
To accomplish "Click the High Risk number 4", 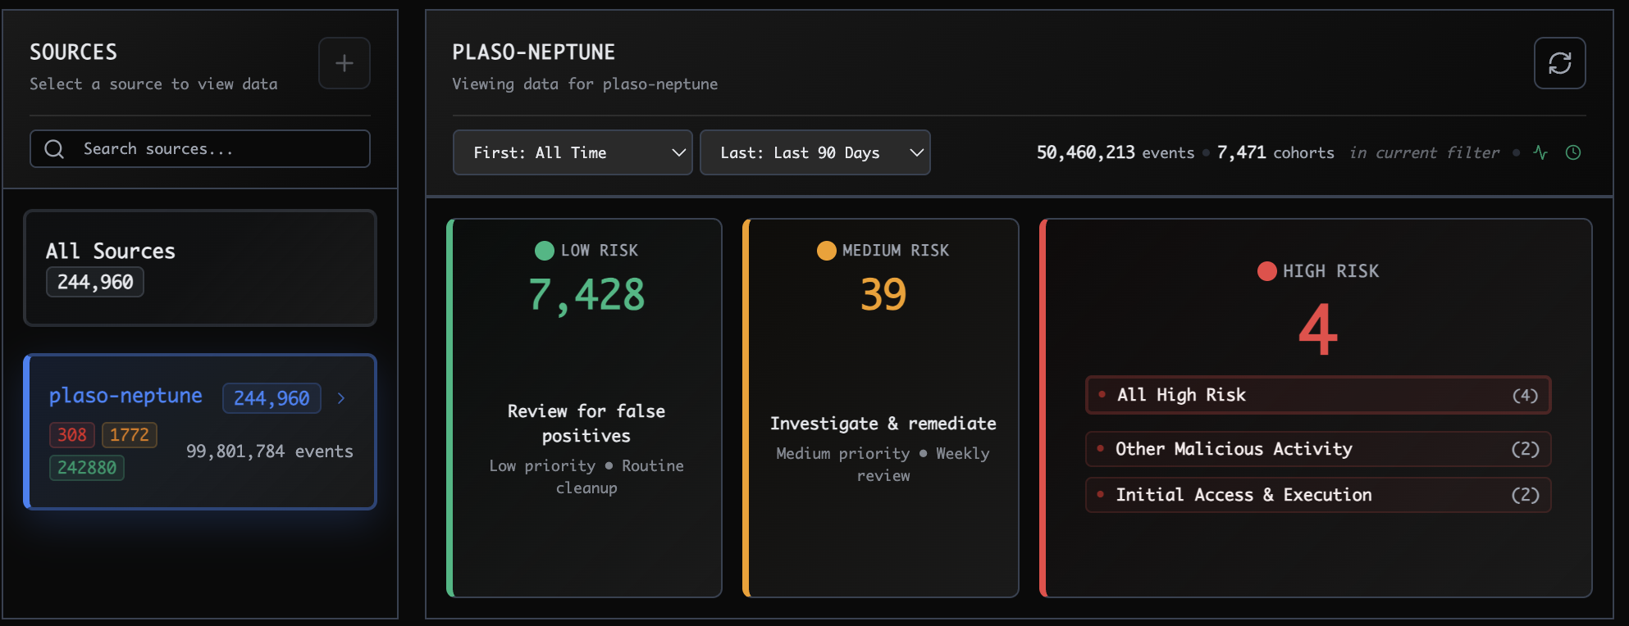I will [1318, 329].
